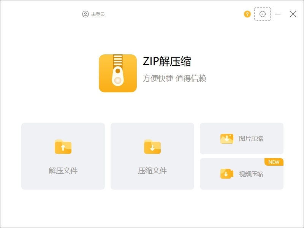Select the compress files folder icon

(152, 147)
